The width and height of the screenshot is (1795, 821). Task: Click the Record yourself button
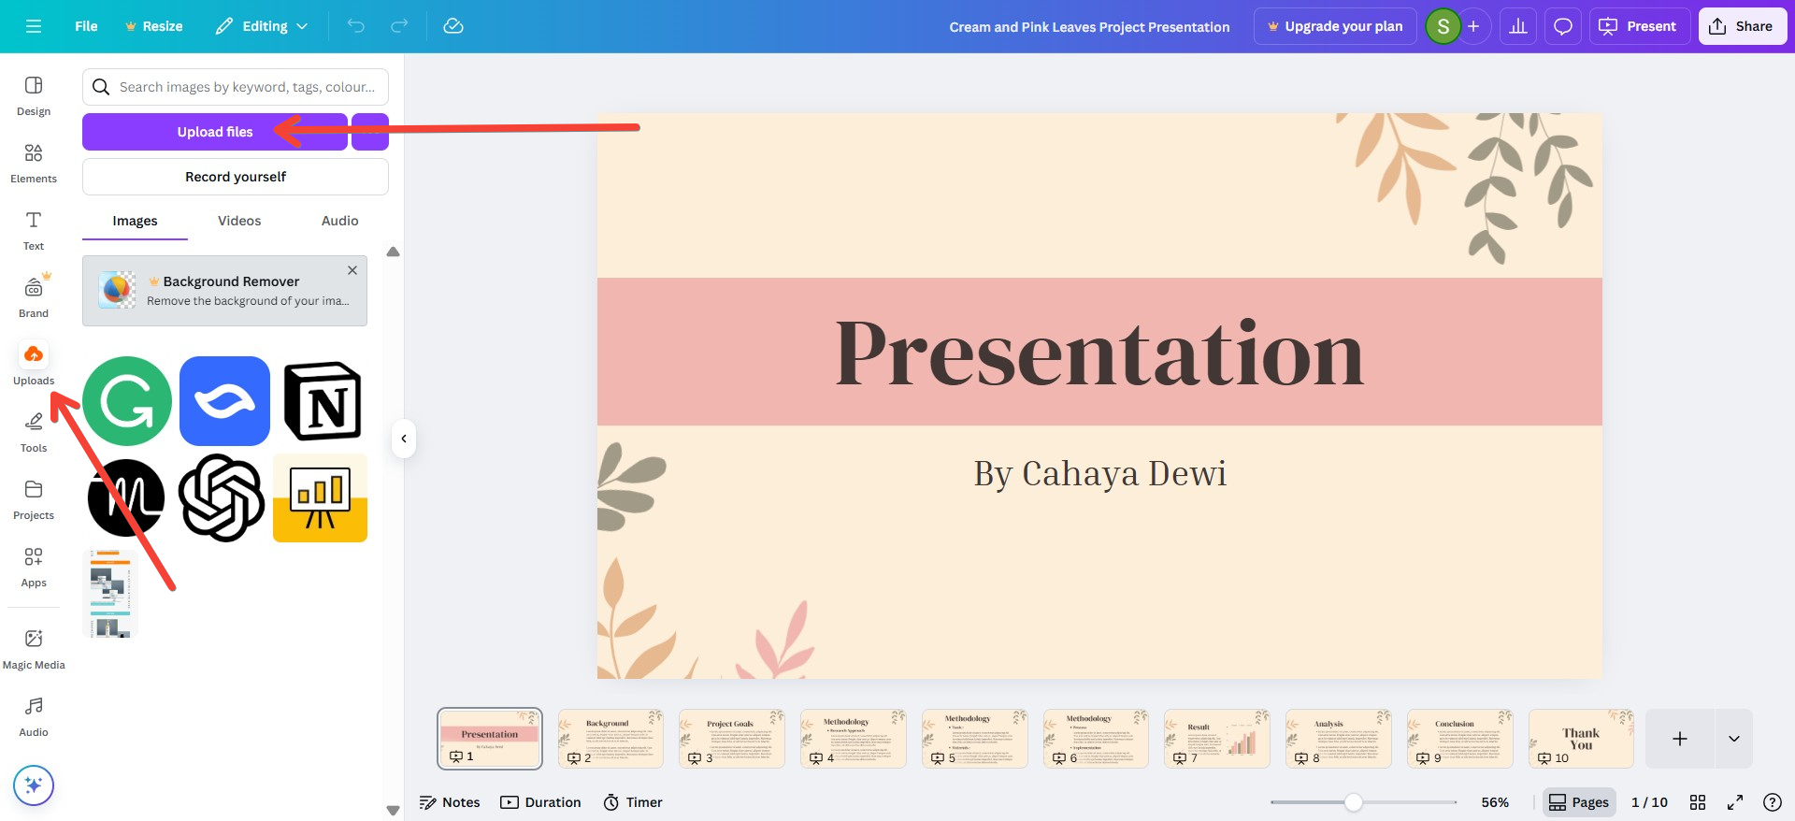click(236, 177)
